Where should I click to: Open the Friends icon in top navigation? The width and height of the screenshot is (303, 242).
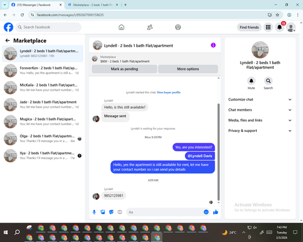(150, 27)
